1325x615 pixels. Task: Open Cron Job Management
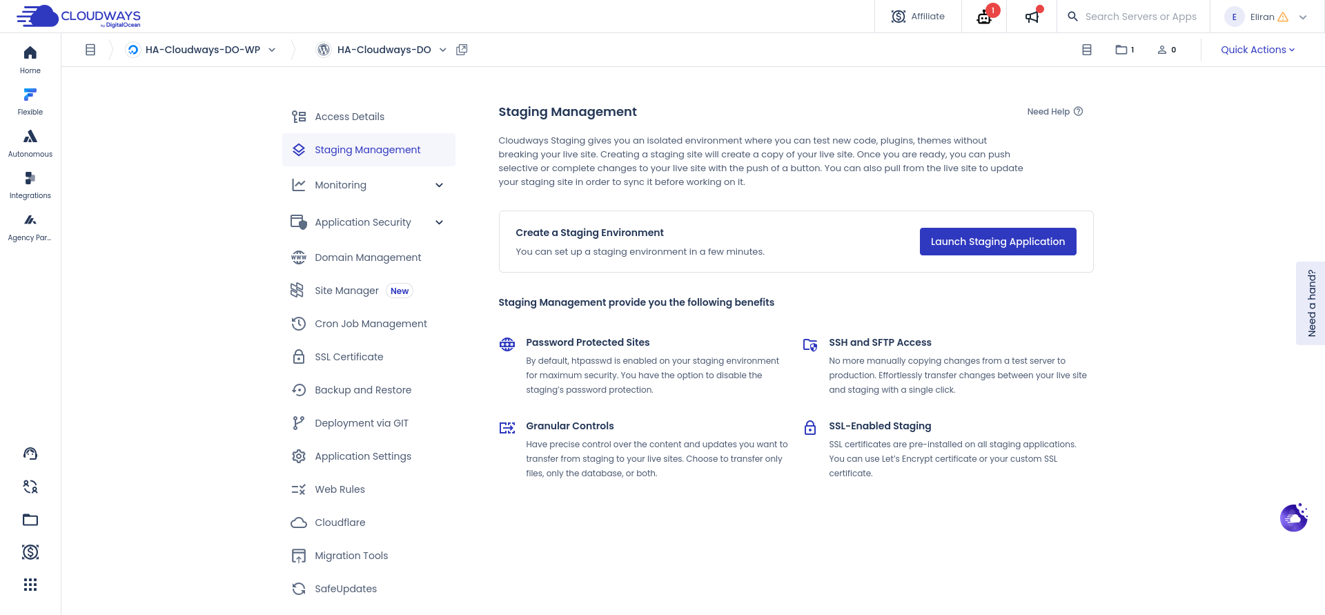(x=369, y=324)
